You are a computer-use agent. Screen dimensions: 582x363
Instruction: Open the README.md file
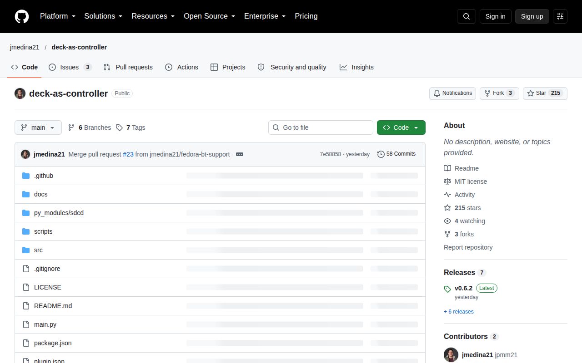click(53, 306)
